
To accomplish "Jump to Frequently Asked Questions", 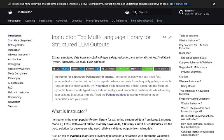I will click(194, 99).
